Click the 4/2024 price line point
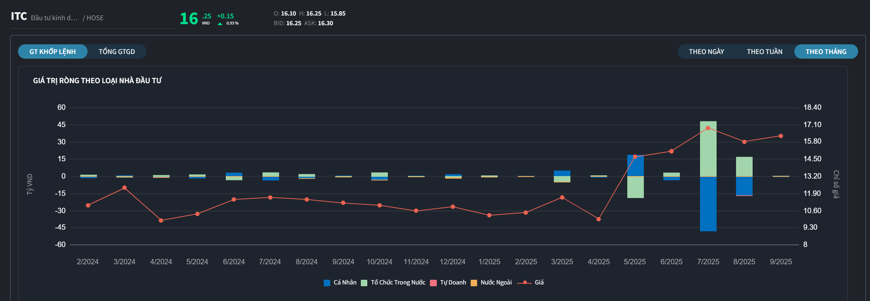The height and width of the screenshot is (301, 870). click(x=161, y=220)
